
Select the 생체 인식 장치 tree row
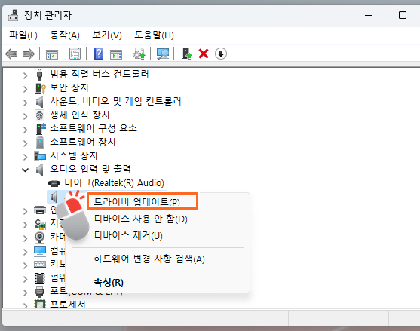click(x=80, y=115)
